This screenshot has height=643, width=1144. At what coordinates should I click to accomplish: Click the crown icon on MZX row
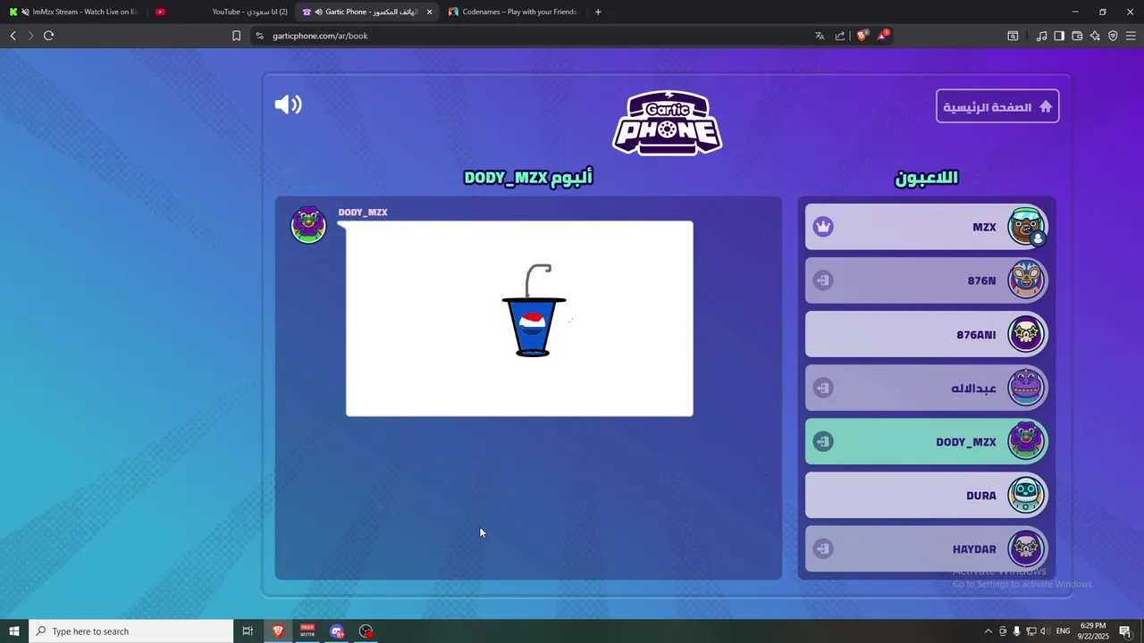coord(823,227)
